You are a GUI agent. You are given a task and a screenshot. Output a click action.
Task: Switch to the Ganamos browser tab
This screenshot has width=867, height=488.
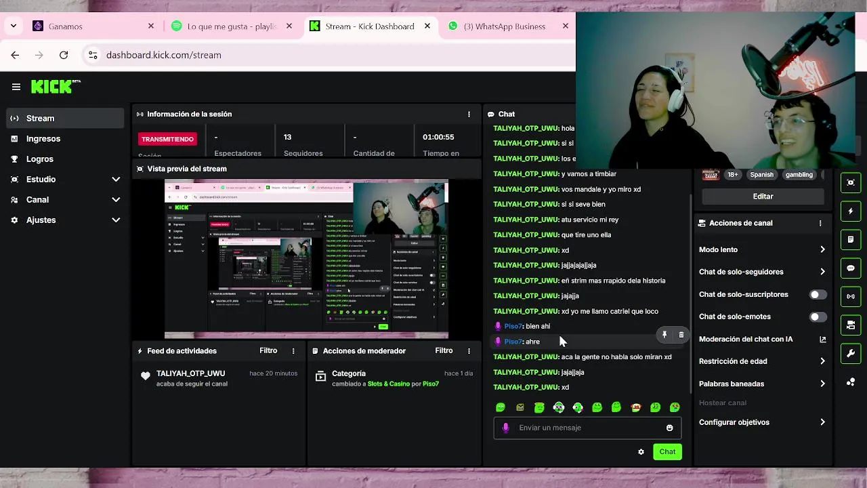click(93, 26)
